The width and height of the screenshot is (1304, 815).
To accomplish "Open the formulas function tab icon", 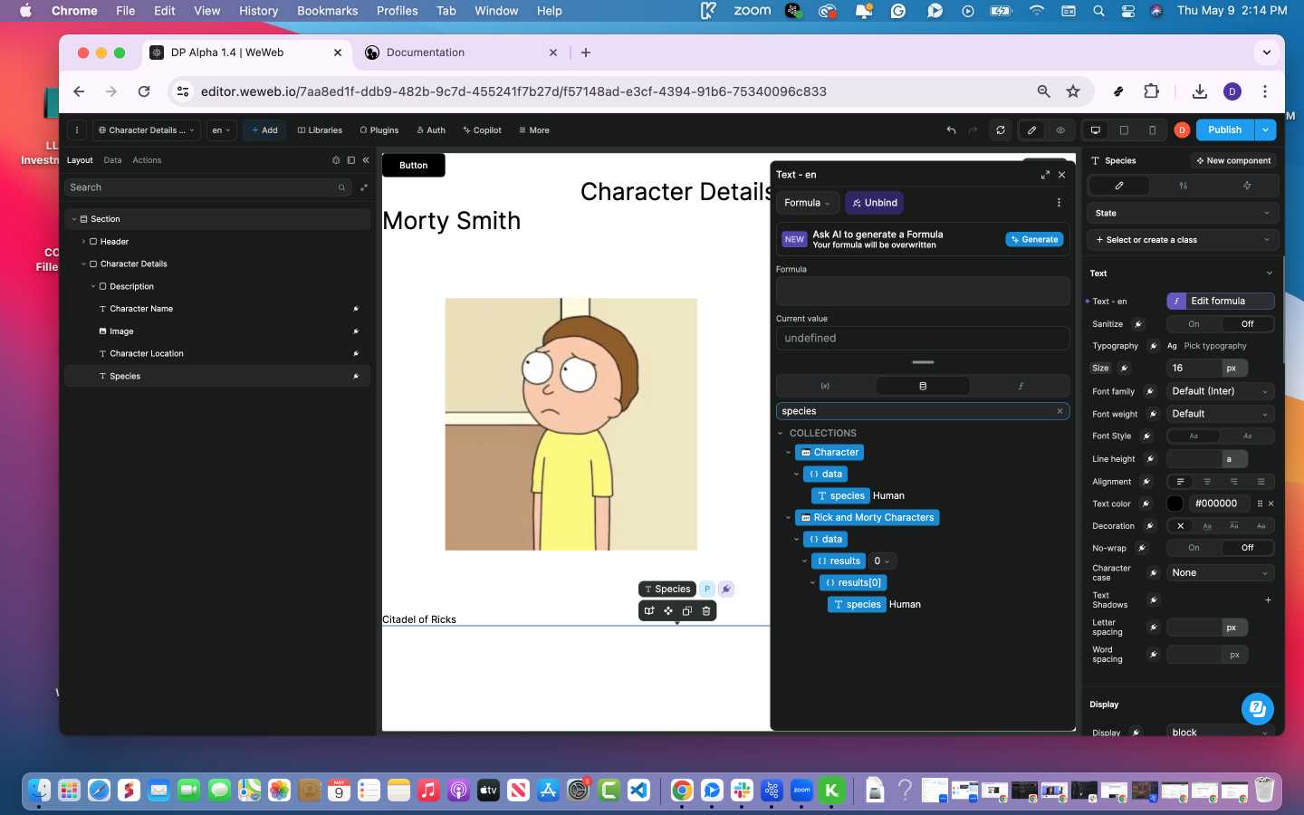I will [x=1021, y=386].
